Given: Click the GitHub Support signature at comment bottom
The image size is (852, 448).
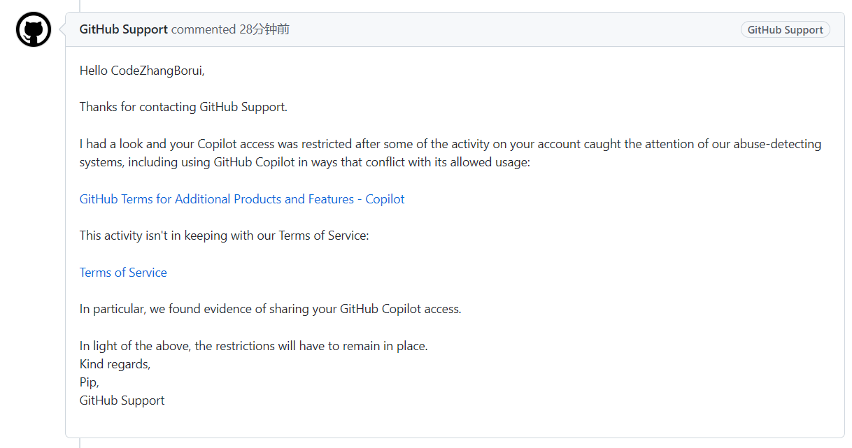Looking at the screenshot, I should (x=122, y=400).
